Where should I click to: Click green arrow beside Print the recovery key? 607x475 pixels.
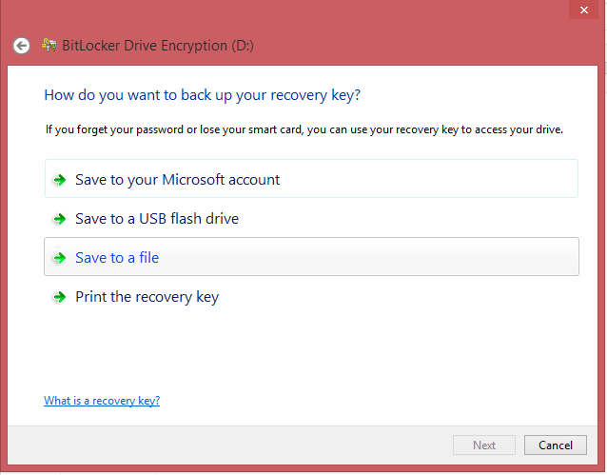pos(60,297)
